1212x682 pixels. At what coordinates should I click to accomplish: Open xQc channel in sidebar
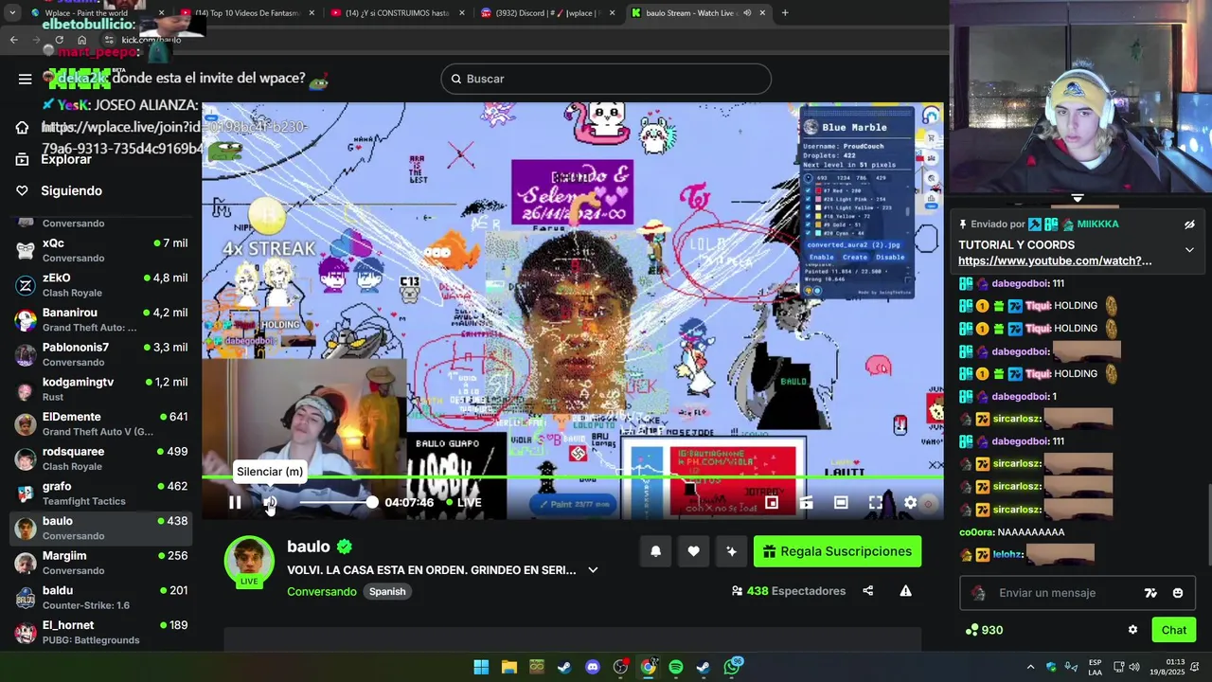pos(102,250)
